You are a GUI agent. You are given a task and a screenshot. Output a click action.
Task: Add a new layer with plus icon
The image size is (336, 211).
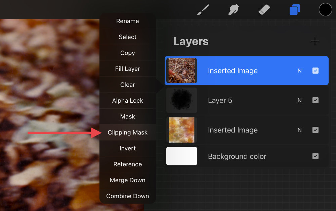pos(315,41)
